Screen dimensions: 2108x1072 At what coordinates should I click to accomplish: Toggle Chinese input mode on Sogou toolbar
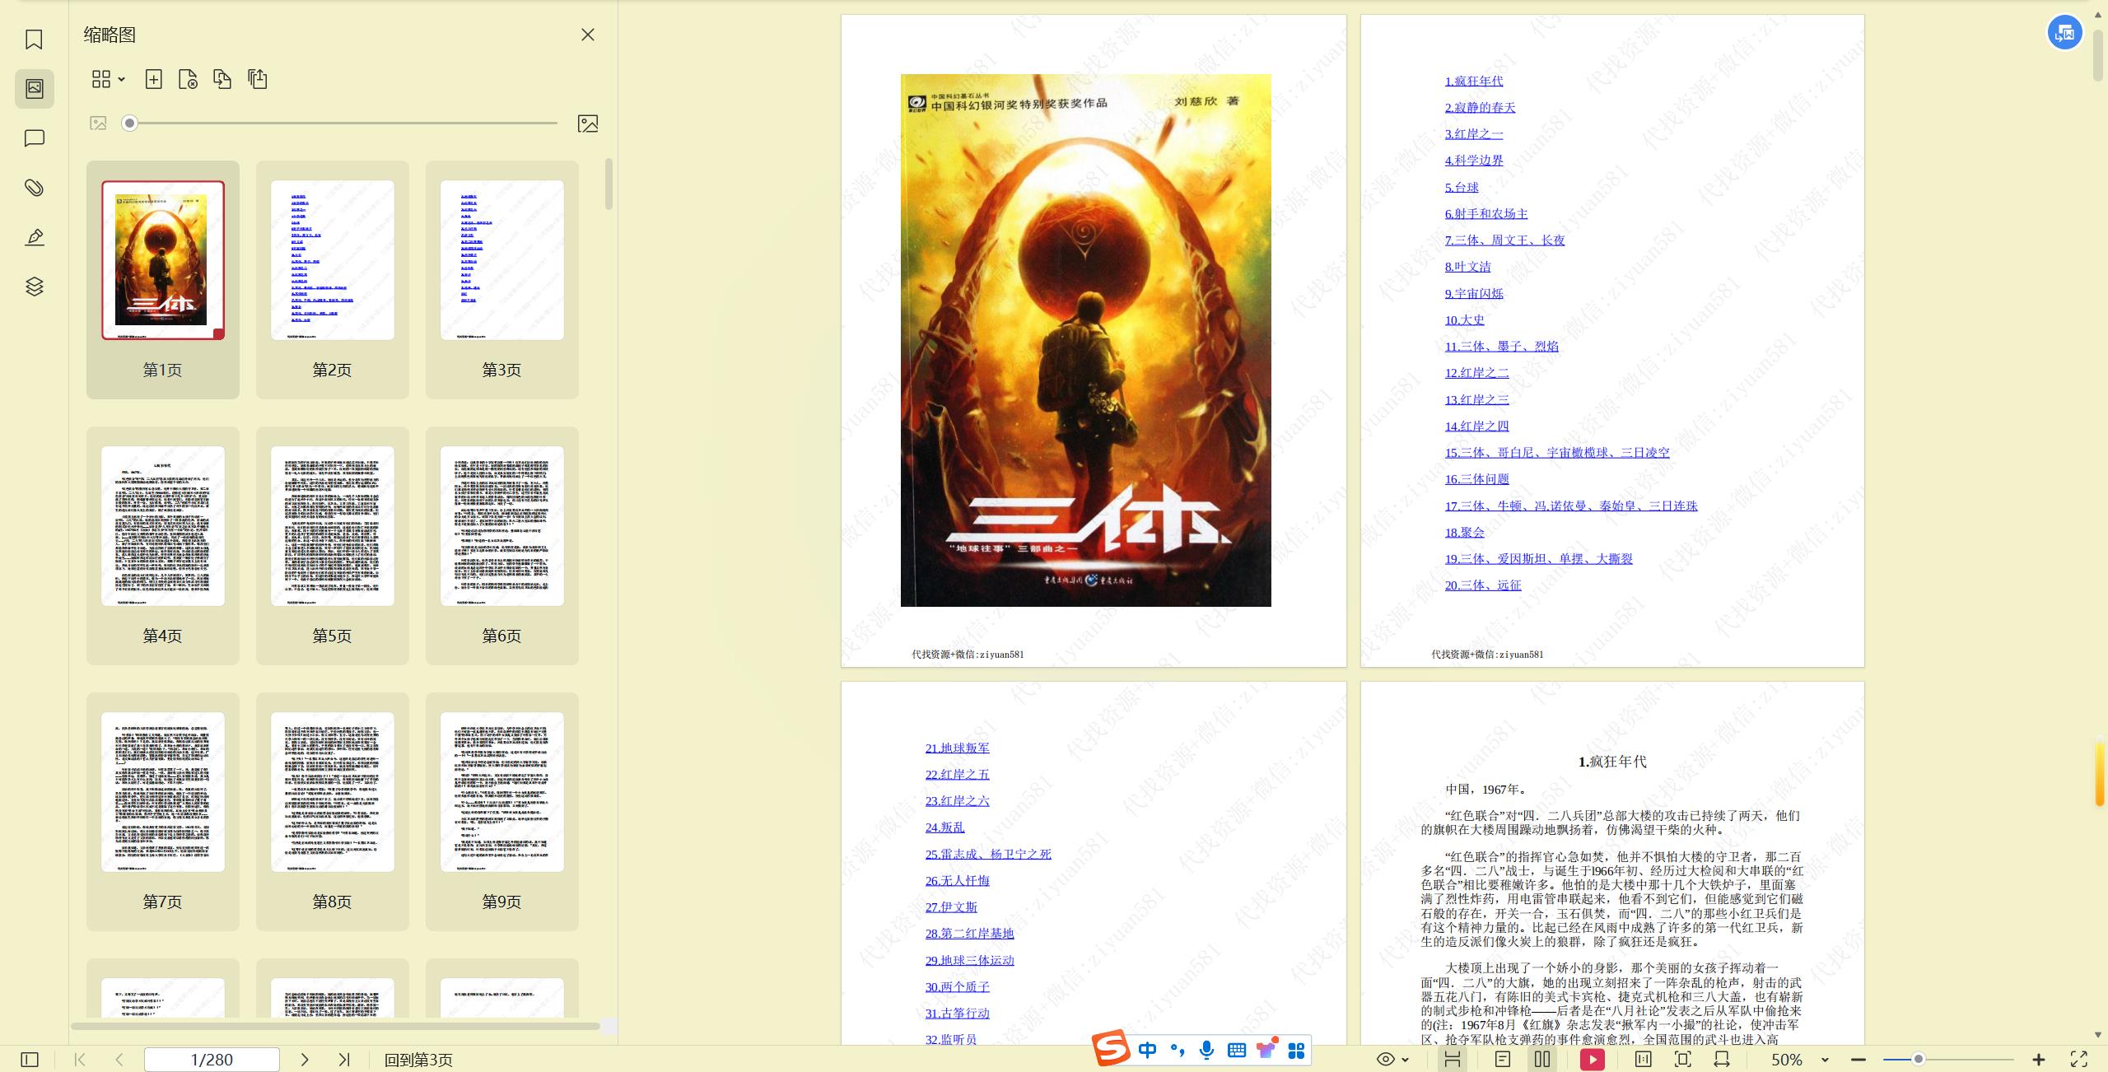(1150, 1051)
